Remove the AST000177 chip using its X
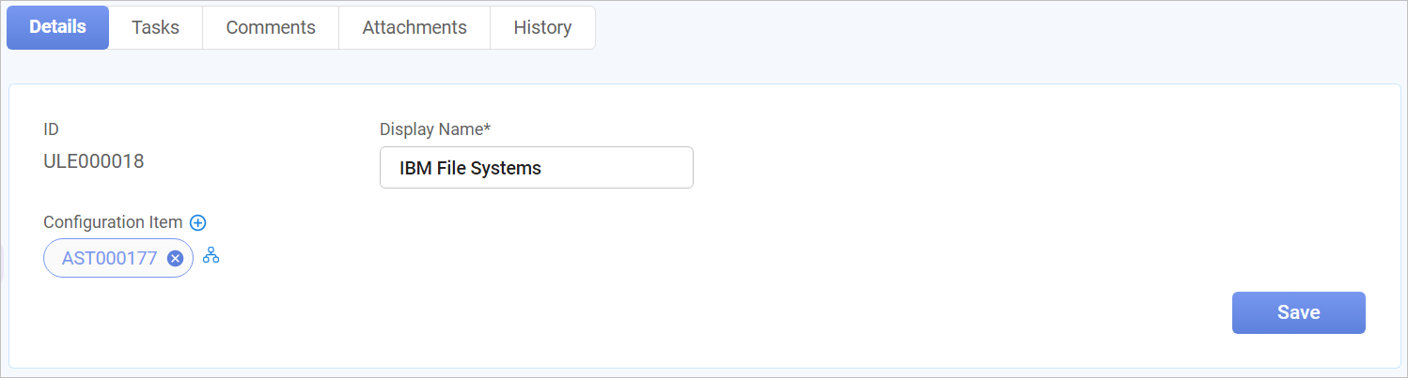Viewport: 1408px width, 378px height. 175,259
